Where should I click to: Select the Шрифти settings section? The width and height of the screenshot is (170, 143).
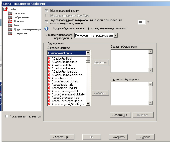click(18, 21)
